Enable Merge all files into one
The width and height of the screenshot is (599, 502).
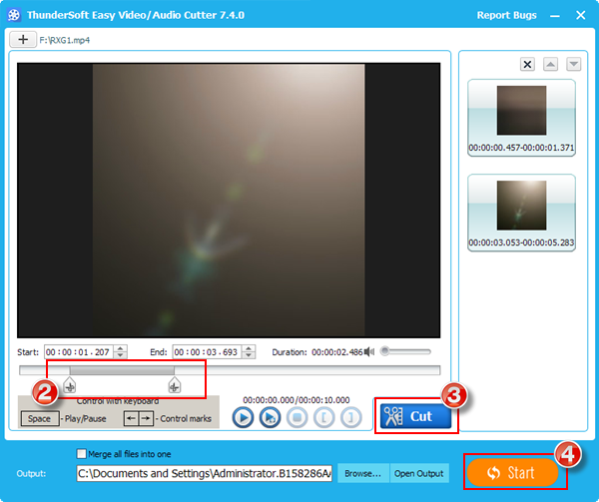point(83,454)
